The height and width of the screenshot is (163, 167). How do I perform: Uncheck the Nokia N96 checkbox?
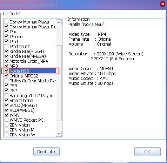coord(6,71)
